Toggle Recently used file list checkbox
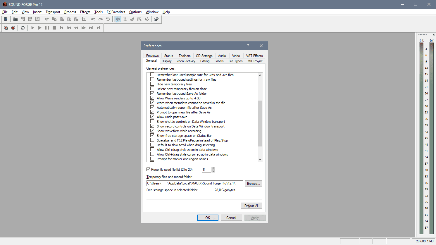 click(x=148, y=169)
